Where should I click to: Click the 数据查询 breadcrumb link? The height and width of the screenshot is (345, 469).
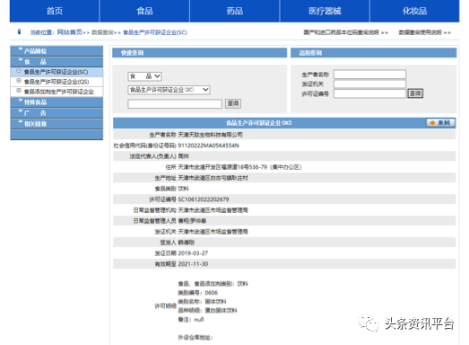[x=102, y=32]
